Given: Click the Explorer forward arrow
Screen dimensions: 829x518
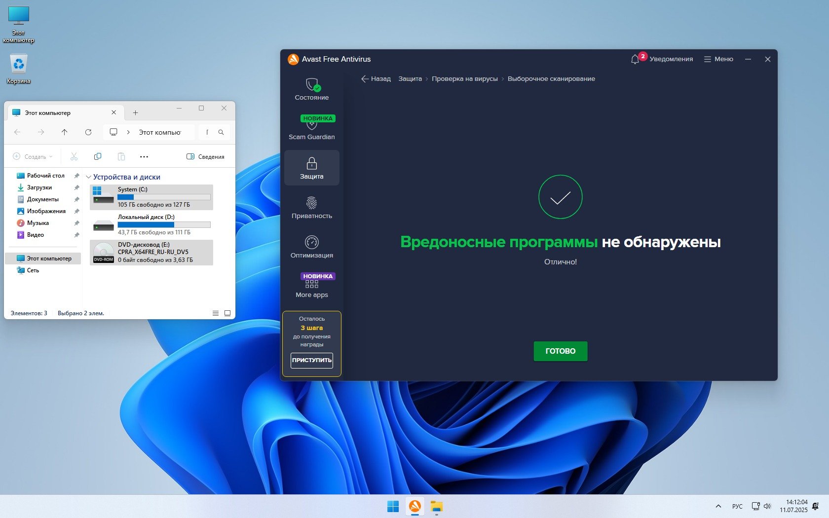Looking at the screenshot, I should (x=41, y=132).
